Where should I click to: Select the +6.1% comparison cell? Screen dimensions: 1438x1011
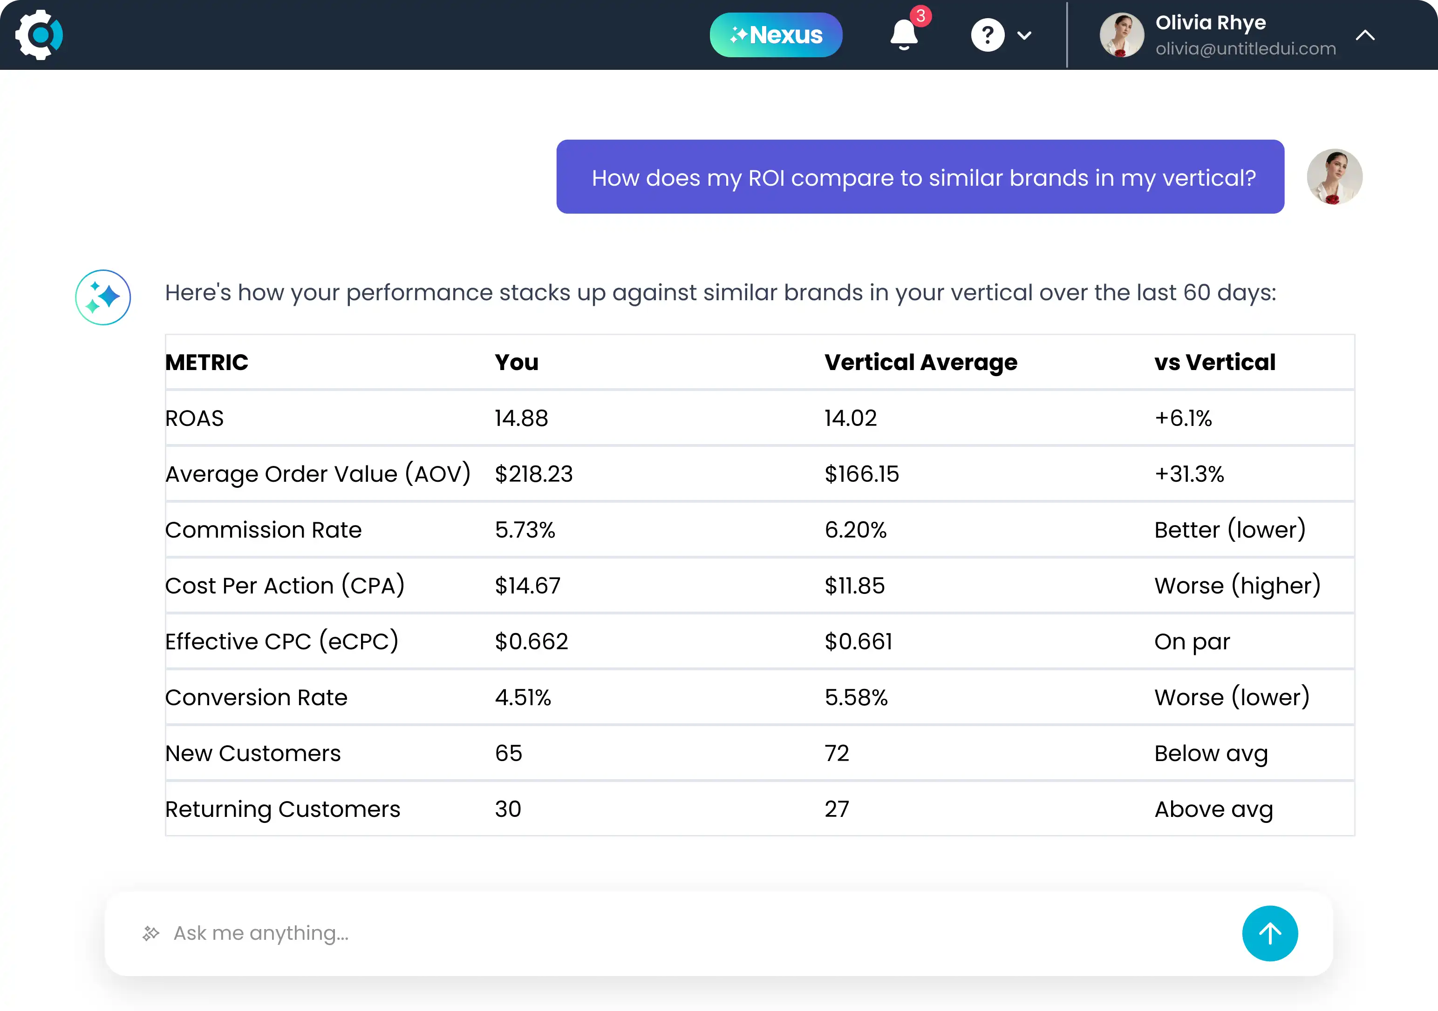[1184, 418]
